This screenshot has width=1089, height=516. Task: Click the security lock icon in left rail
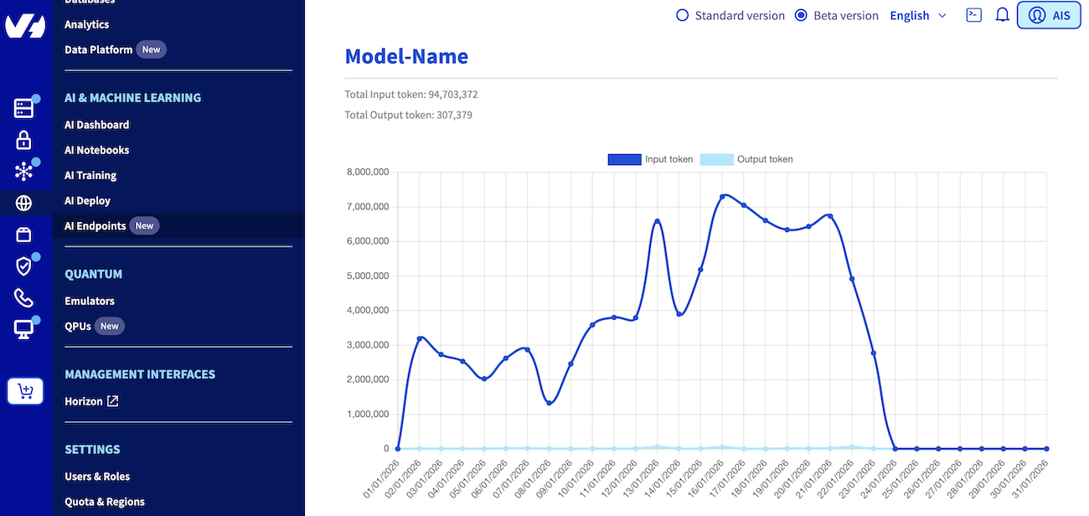click(x=25, y=139)
